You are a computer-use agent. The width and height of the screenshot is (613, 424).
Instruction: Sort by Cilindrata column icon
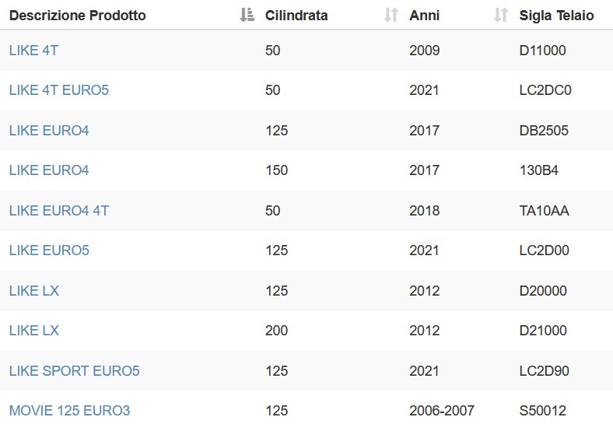[x=391, y=15]
